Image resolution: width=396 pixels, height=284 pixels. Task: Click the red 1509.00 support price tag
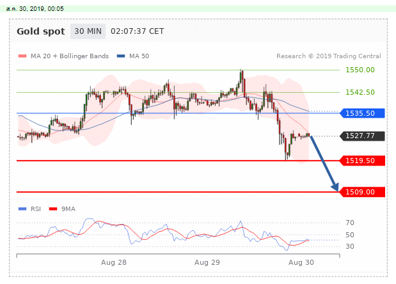(362, 192)
